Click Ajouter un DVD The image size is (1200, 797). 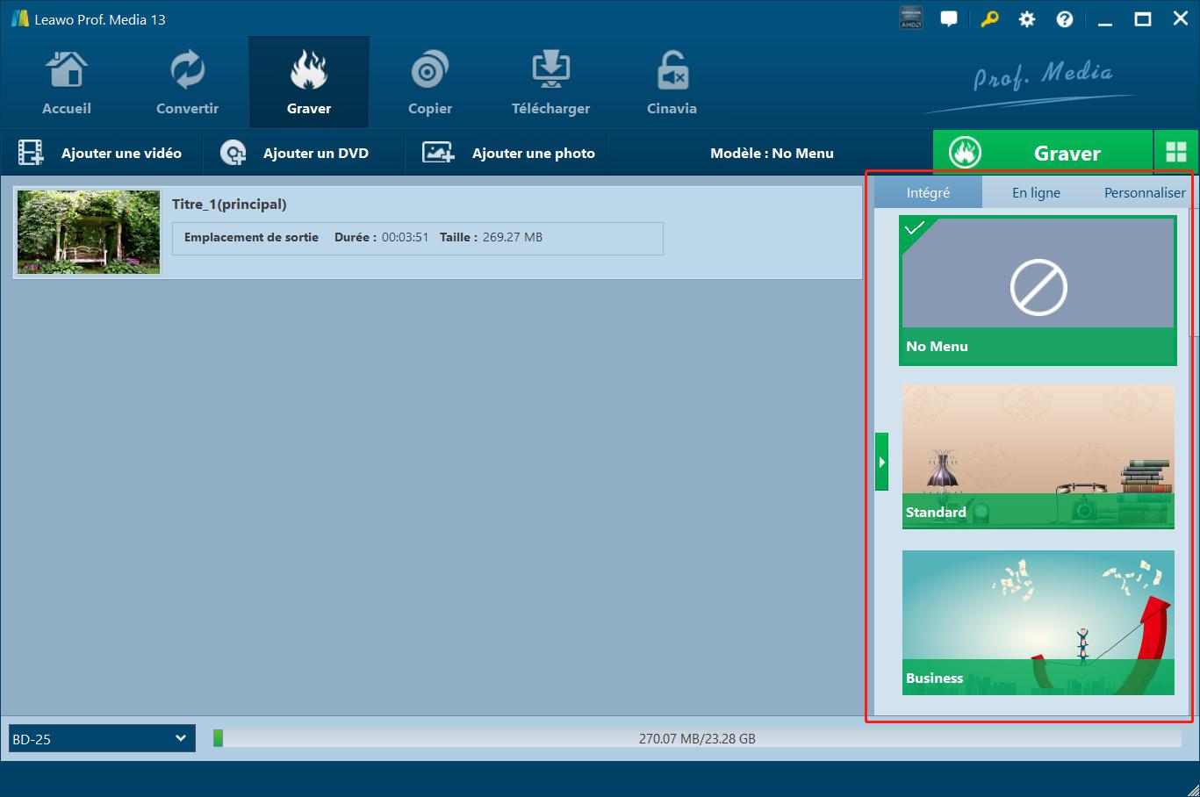click(304, 153)
